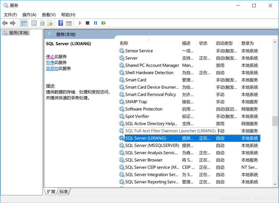Select the Smart Card Device Enumer... row

coord(190,87)
